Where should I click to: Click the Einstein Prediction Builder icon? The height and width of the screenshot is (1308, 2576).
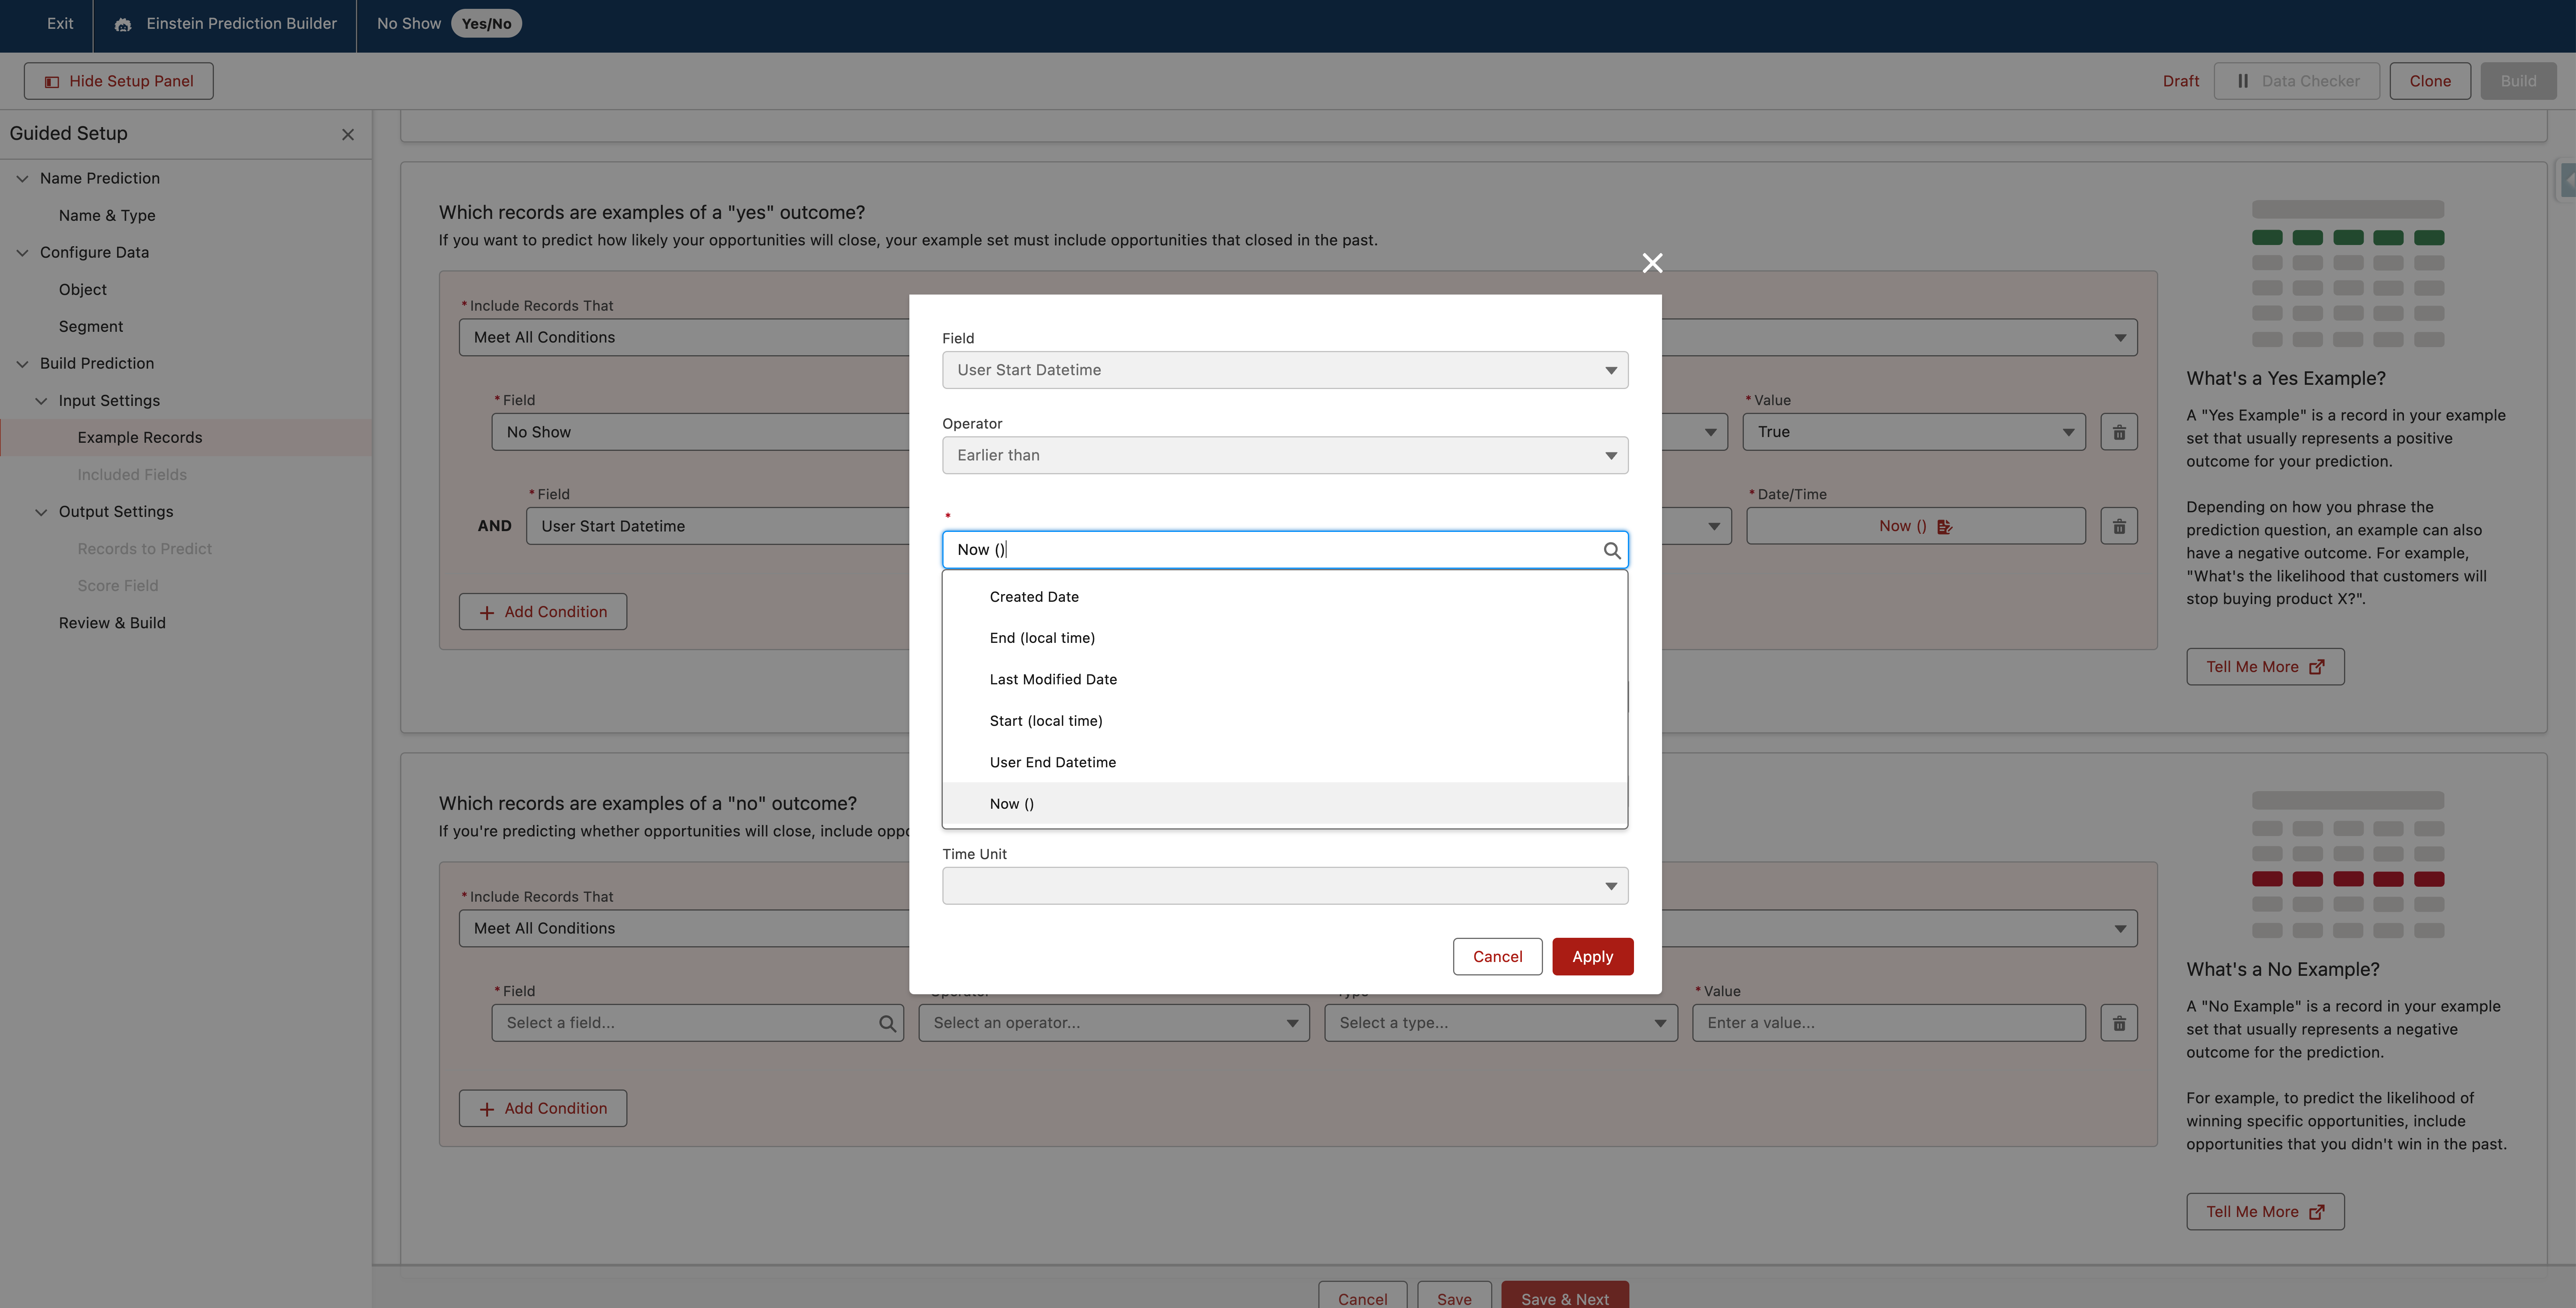coord(123,24)
